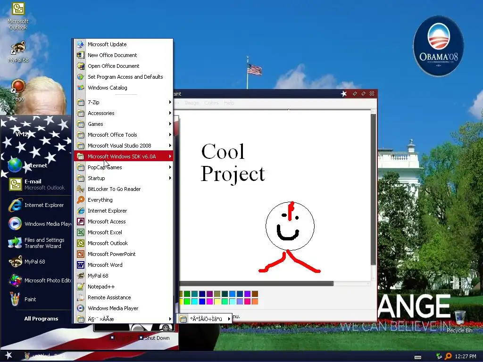Open Windows Catalog entry
483x362 pixels.
click(123, 88)
